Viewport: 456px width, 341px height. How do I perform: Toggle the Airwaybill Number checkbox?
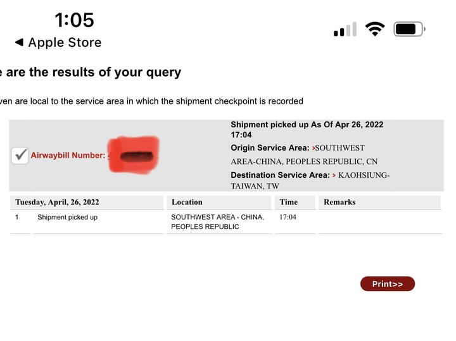pyautogui.click(x=20, y=156)
